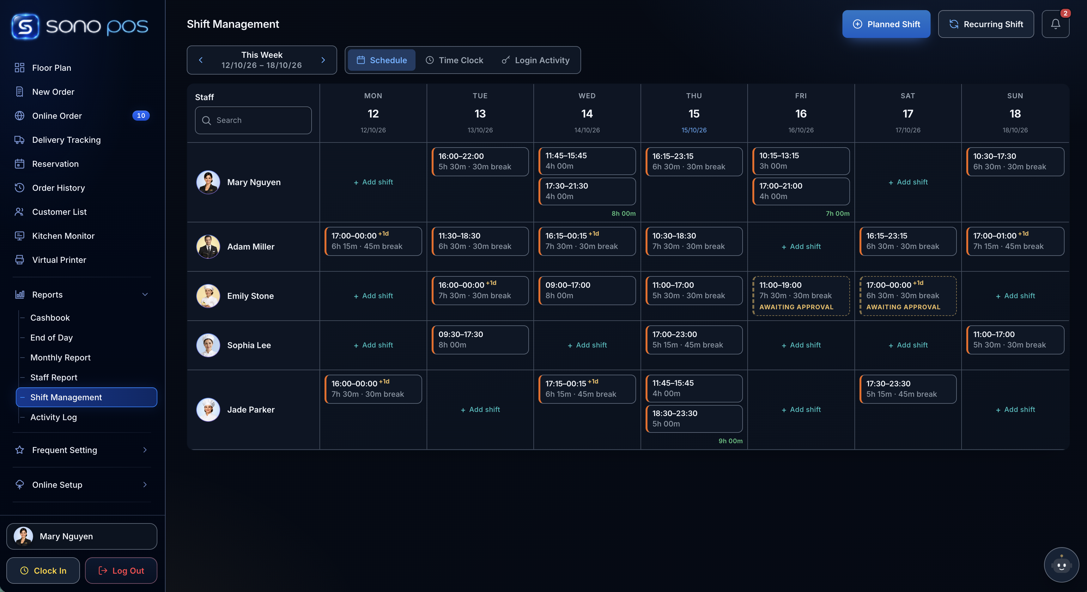The height and width of the screenshot is (592, 1087).
Task: Expand the Frequent Setting chevron
Action: [x=145, y=450]
